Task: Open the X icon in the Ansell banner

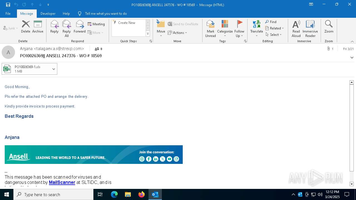Action: click(x=162, y=159)
